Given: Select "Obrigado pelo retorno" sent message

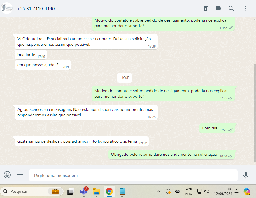Looking at the screenshot, I should click(x=171, y=155).
